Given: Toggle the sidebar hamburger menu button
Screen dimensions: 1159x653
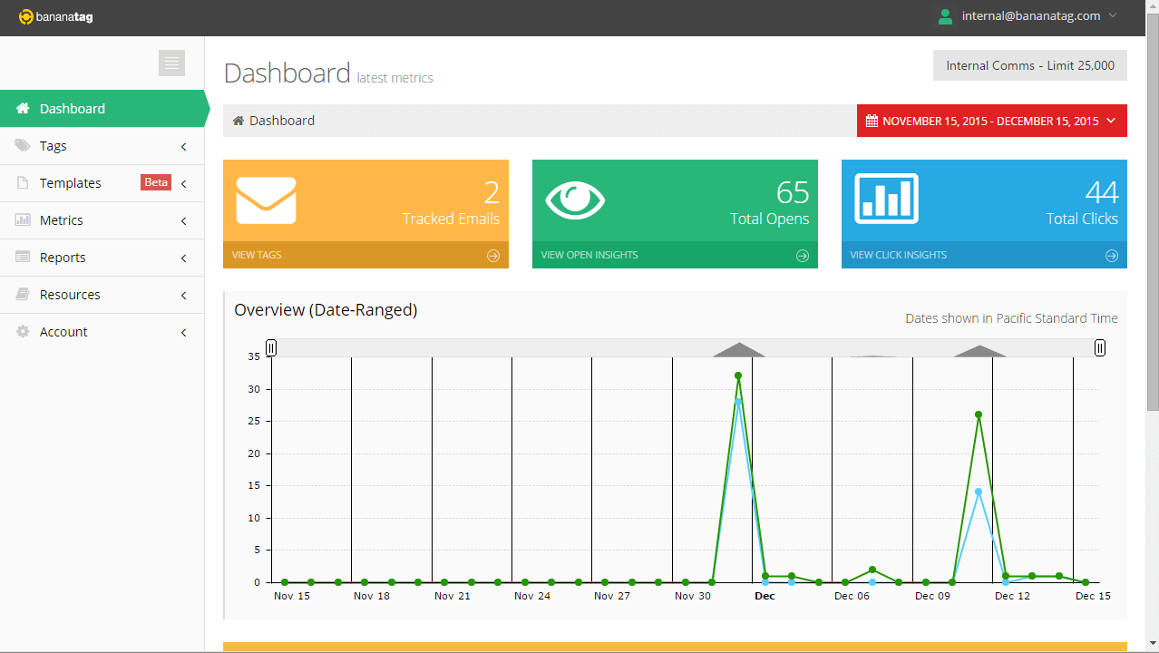Looking at the screenshot, I should pos(171,63).
